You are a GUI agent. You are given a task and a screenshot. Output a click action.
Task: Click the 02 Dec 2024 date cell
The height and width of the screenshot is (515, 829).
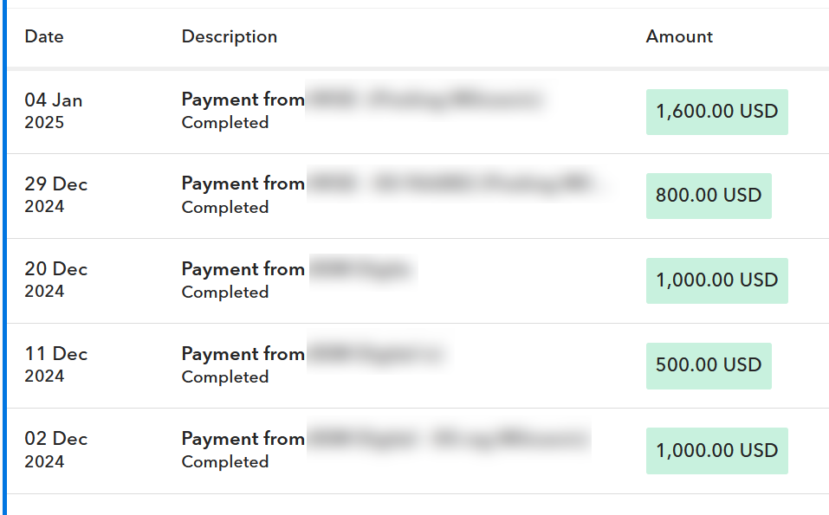tap(56, 449)
